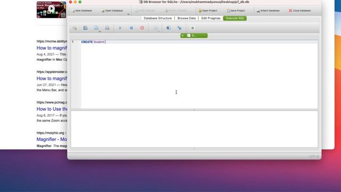Select the green SQL editor tab labeled S...

(194, 36)
